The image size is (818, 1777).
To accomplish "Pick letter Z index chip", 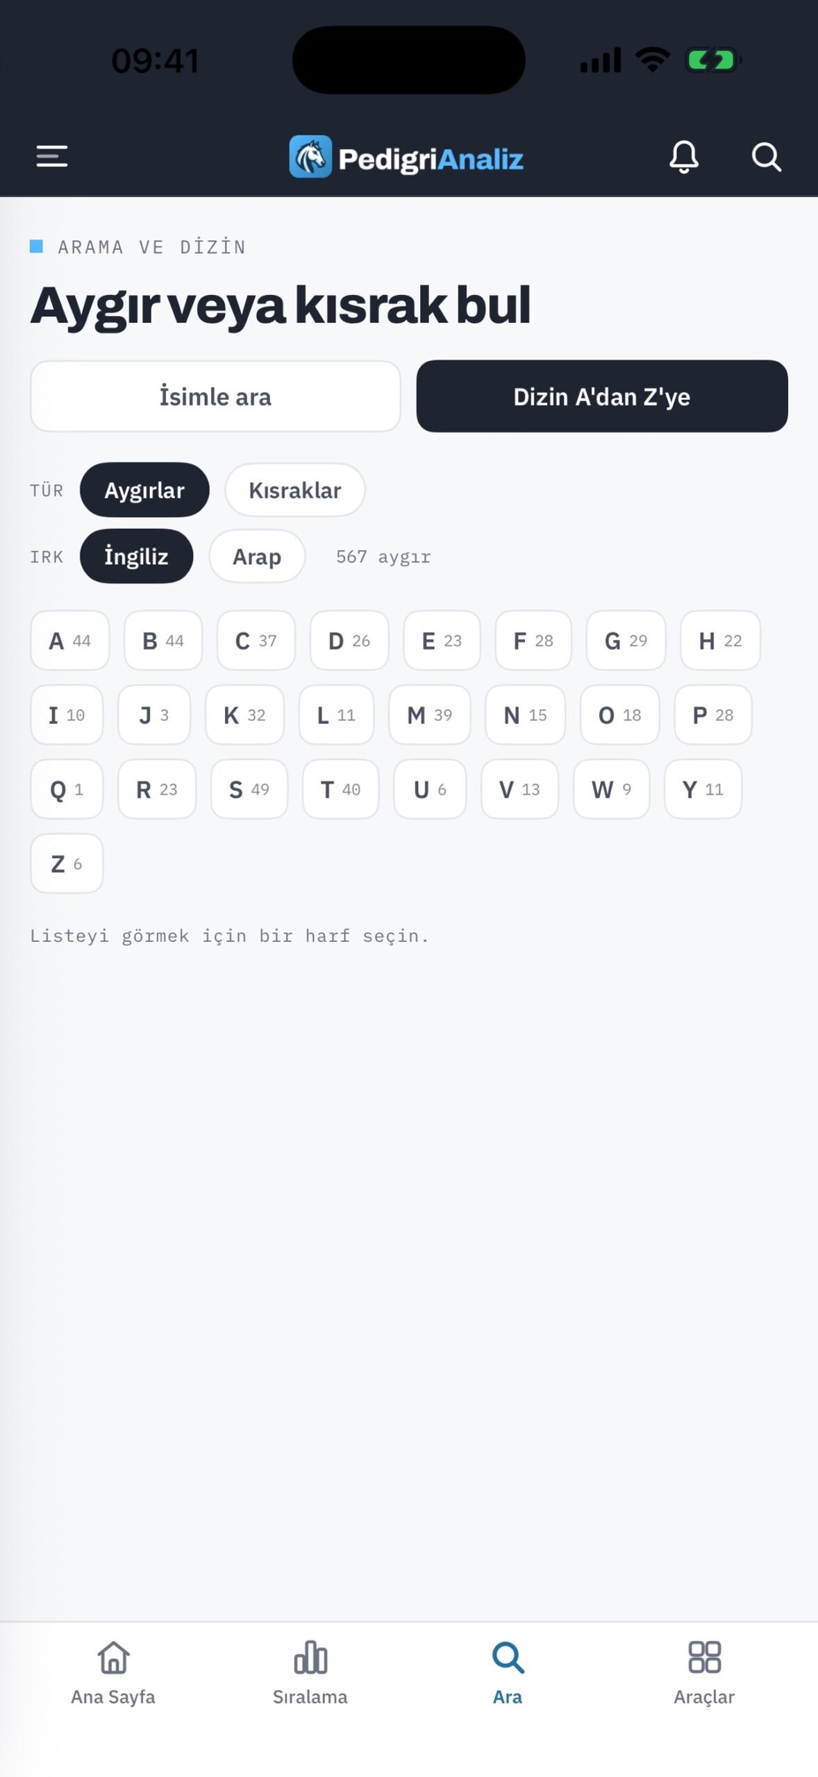I will click(67, 864).
